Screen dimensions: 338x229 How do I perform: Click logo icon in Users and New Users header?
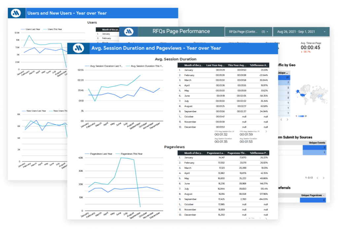(16, 13)
